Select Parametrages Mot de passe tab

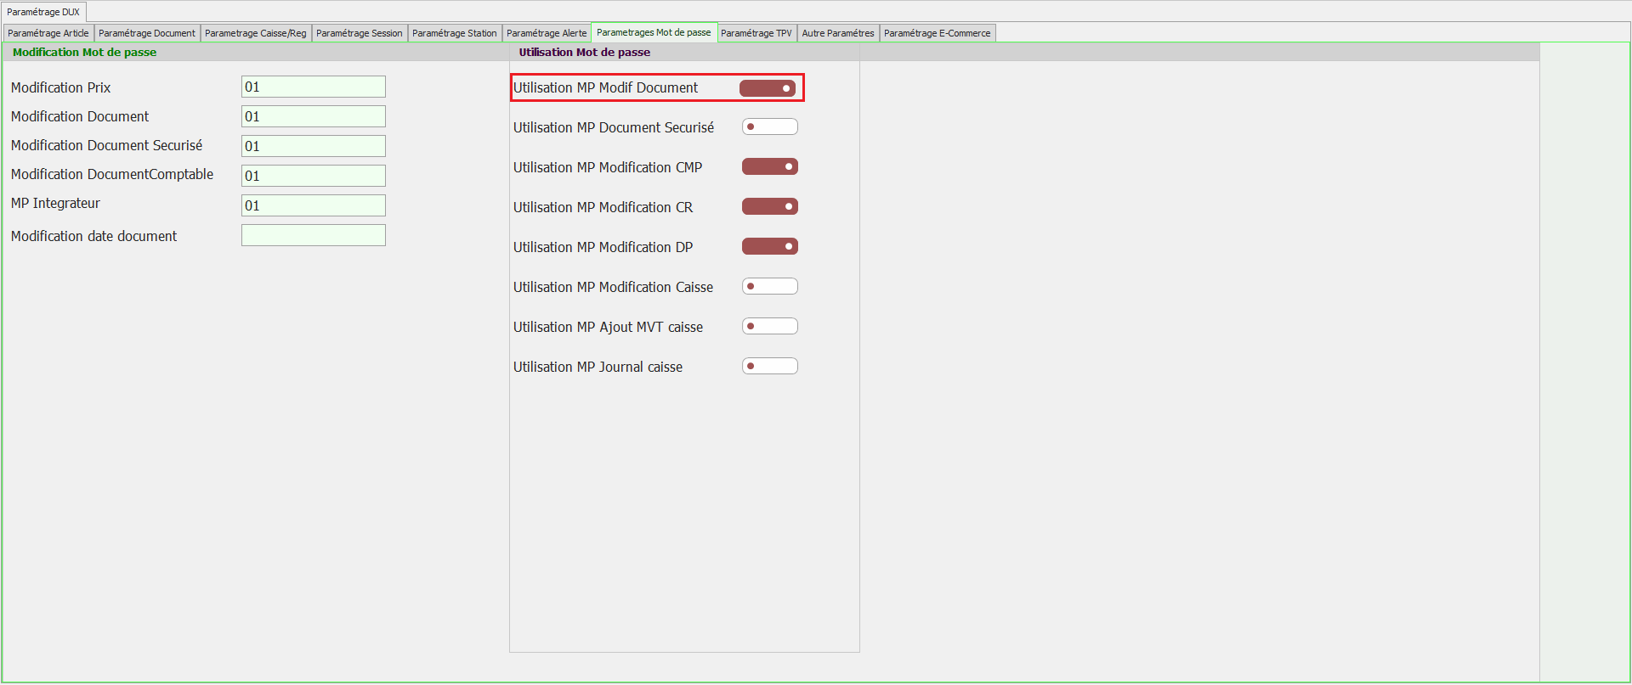[x=654, y=32]
